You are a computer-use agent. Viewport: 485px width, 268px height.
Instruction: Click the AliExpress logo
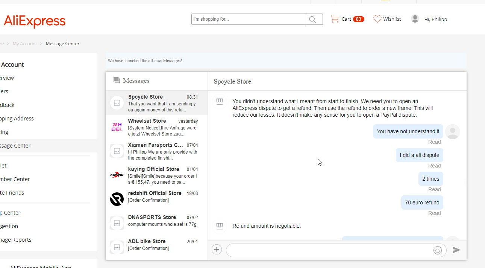tap(35, 21)
